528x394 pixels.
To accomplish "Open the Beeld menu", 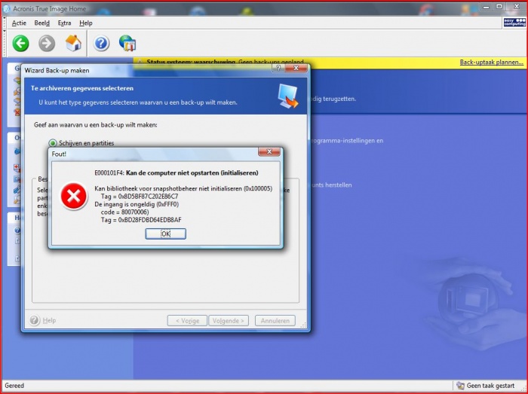I will [41, 23].
